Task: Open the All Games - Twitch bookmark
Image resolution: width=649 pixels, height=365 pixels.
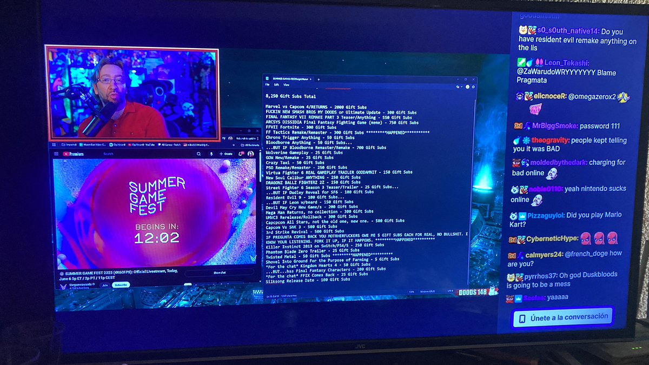Action: 169,145
